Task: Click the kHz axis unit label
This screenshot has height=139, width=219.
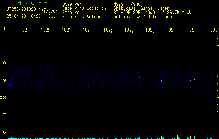Action: [3, 28]
